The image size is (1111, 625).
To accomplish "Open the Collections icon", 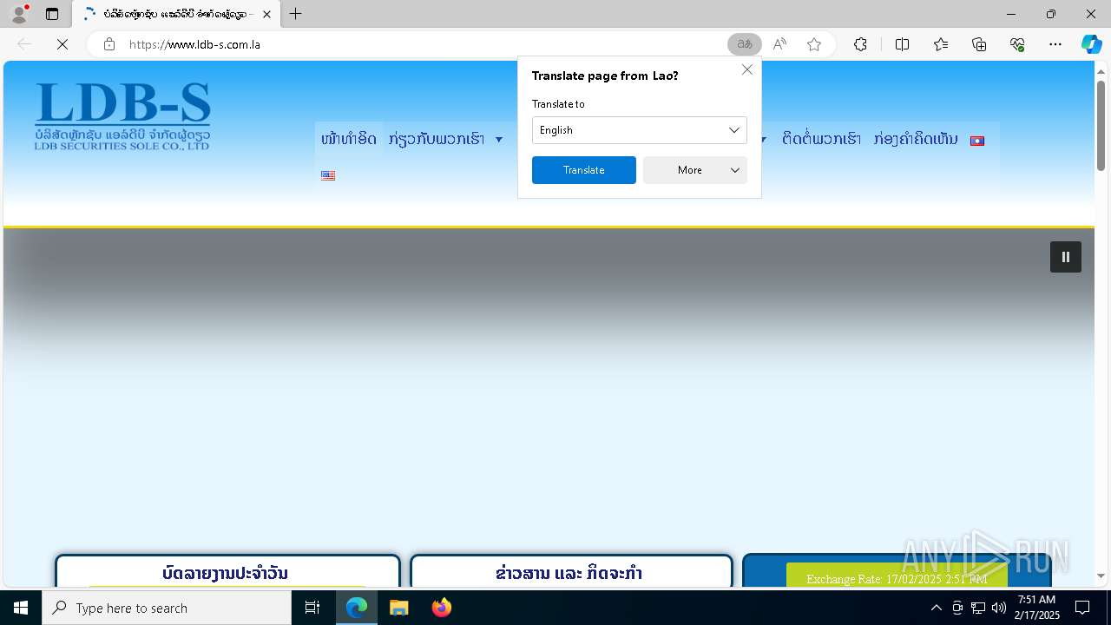I will [x=979, y=44].
